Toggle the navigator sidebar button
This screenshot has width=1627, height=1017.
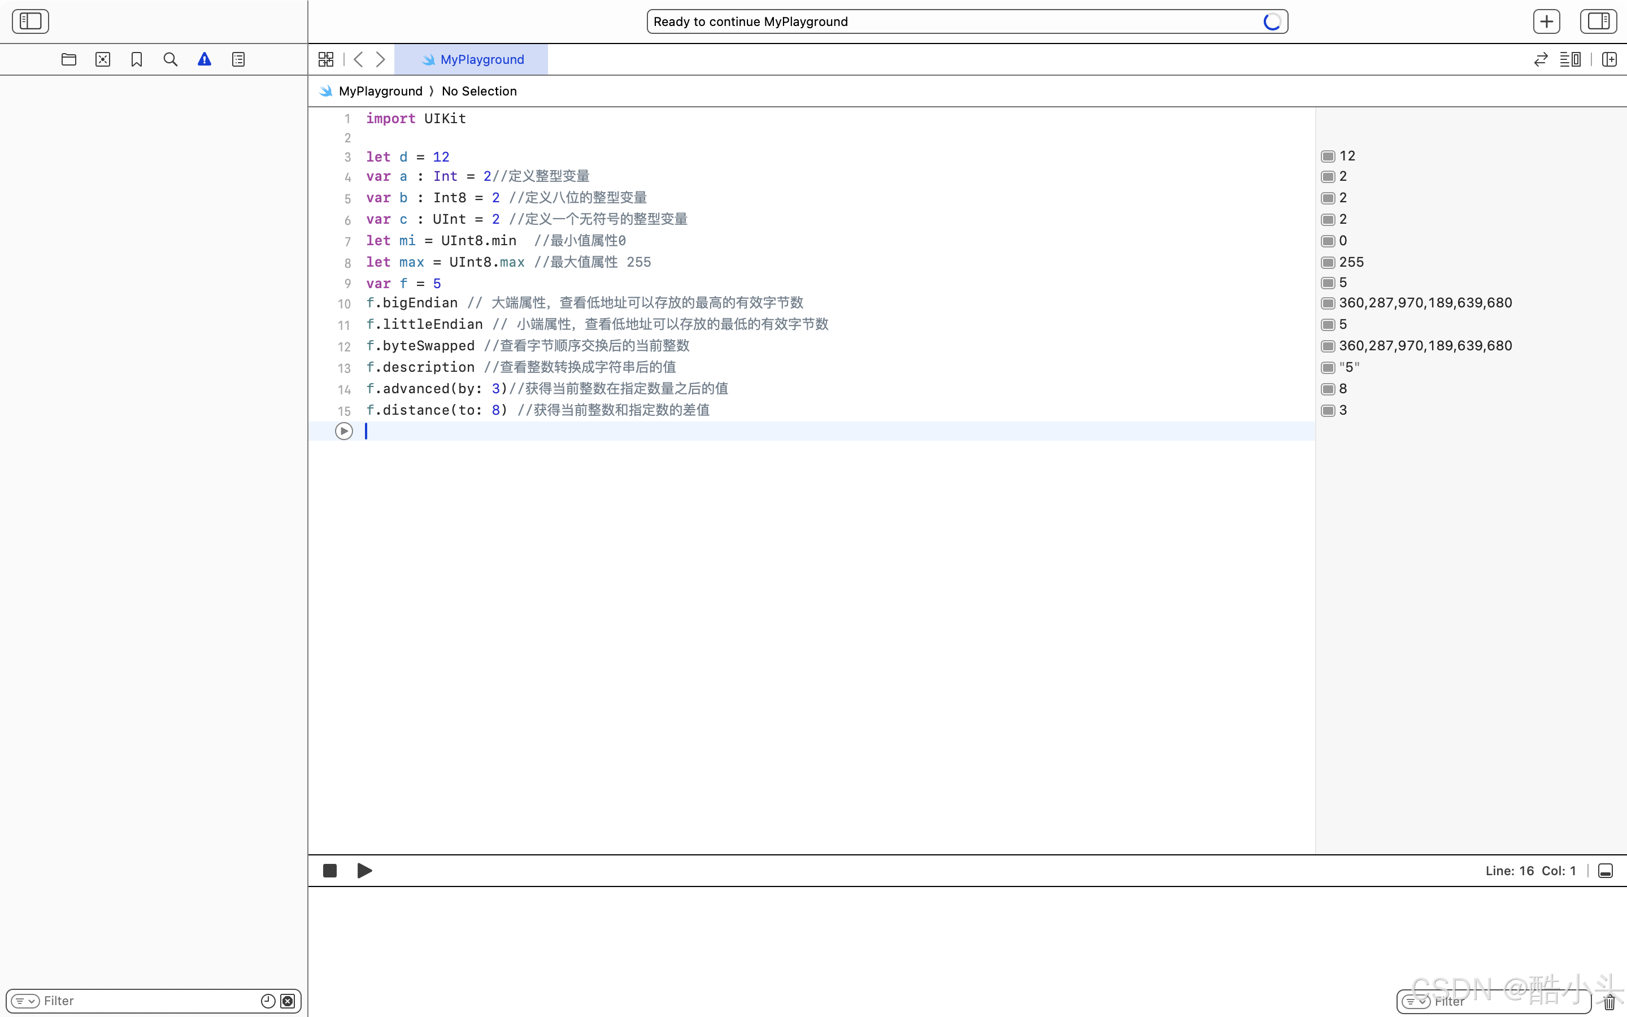coord(31,21)
